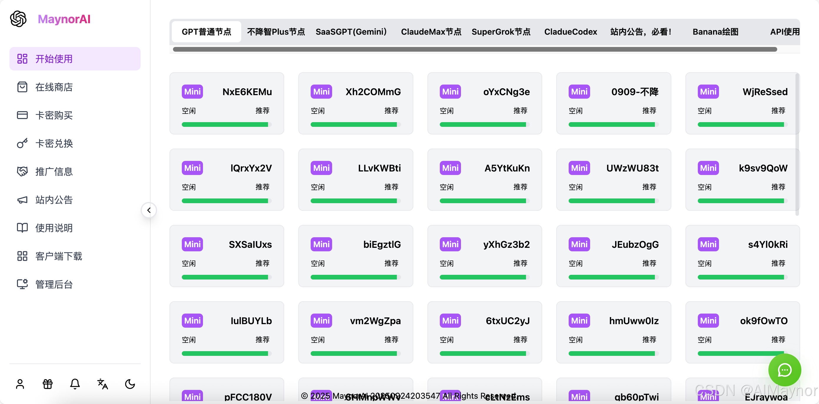
Task: Click the OpenAI logo icon
Action: coord(19,19)
